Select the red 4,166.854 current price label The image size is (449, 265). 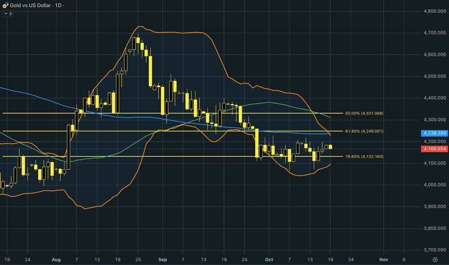435,149
